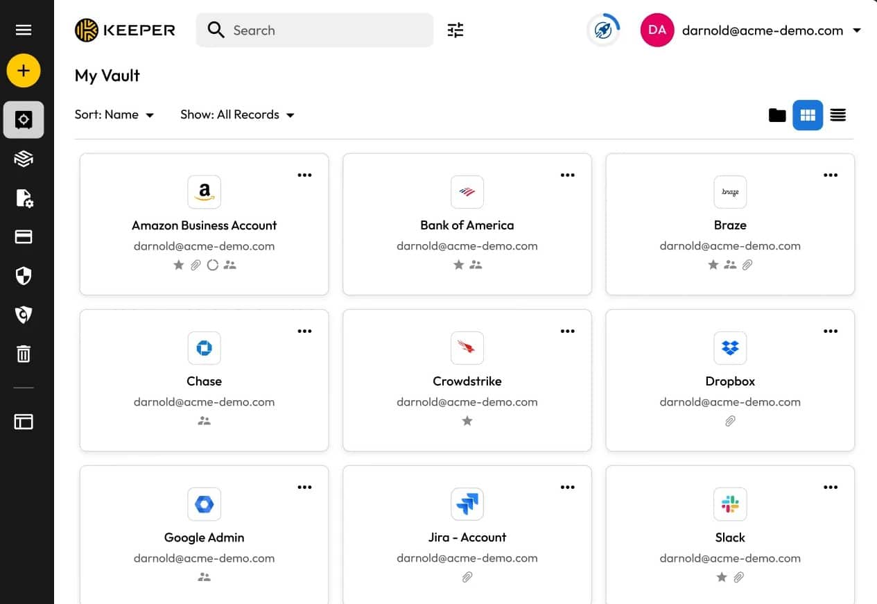Image resolution: width=877 pixels, height=604 pixels.
Task: Click favorite star on Crowdstrike card
Action: pos(467,421)
